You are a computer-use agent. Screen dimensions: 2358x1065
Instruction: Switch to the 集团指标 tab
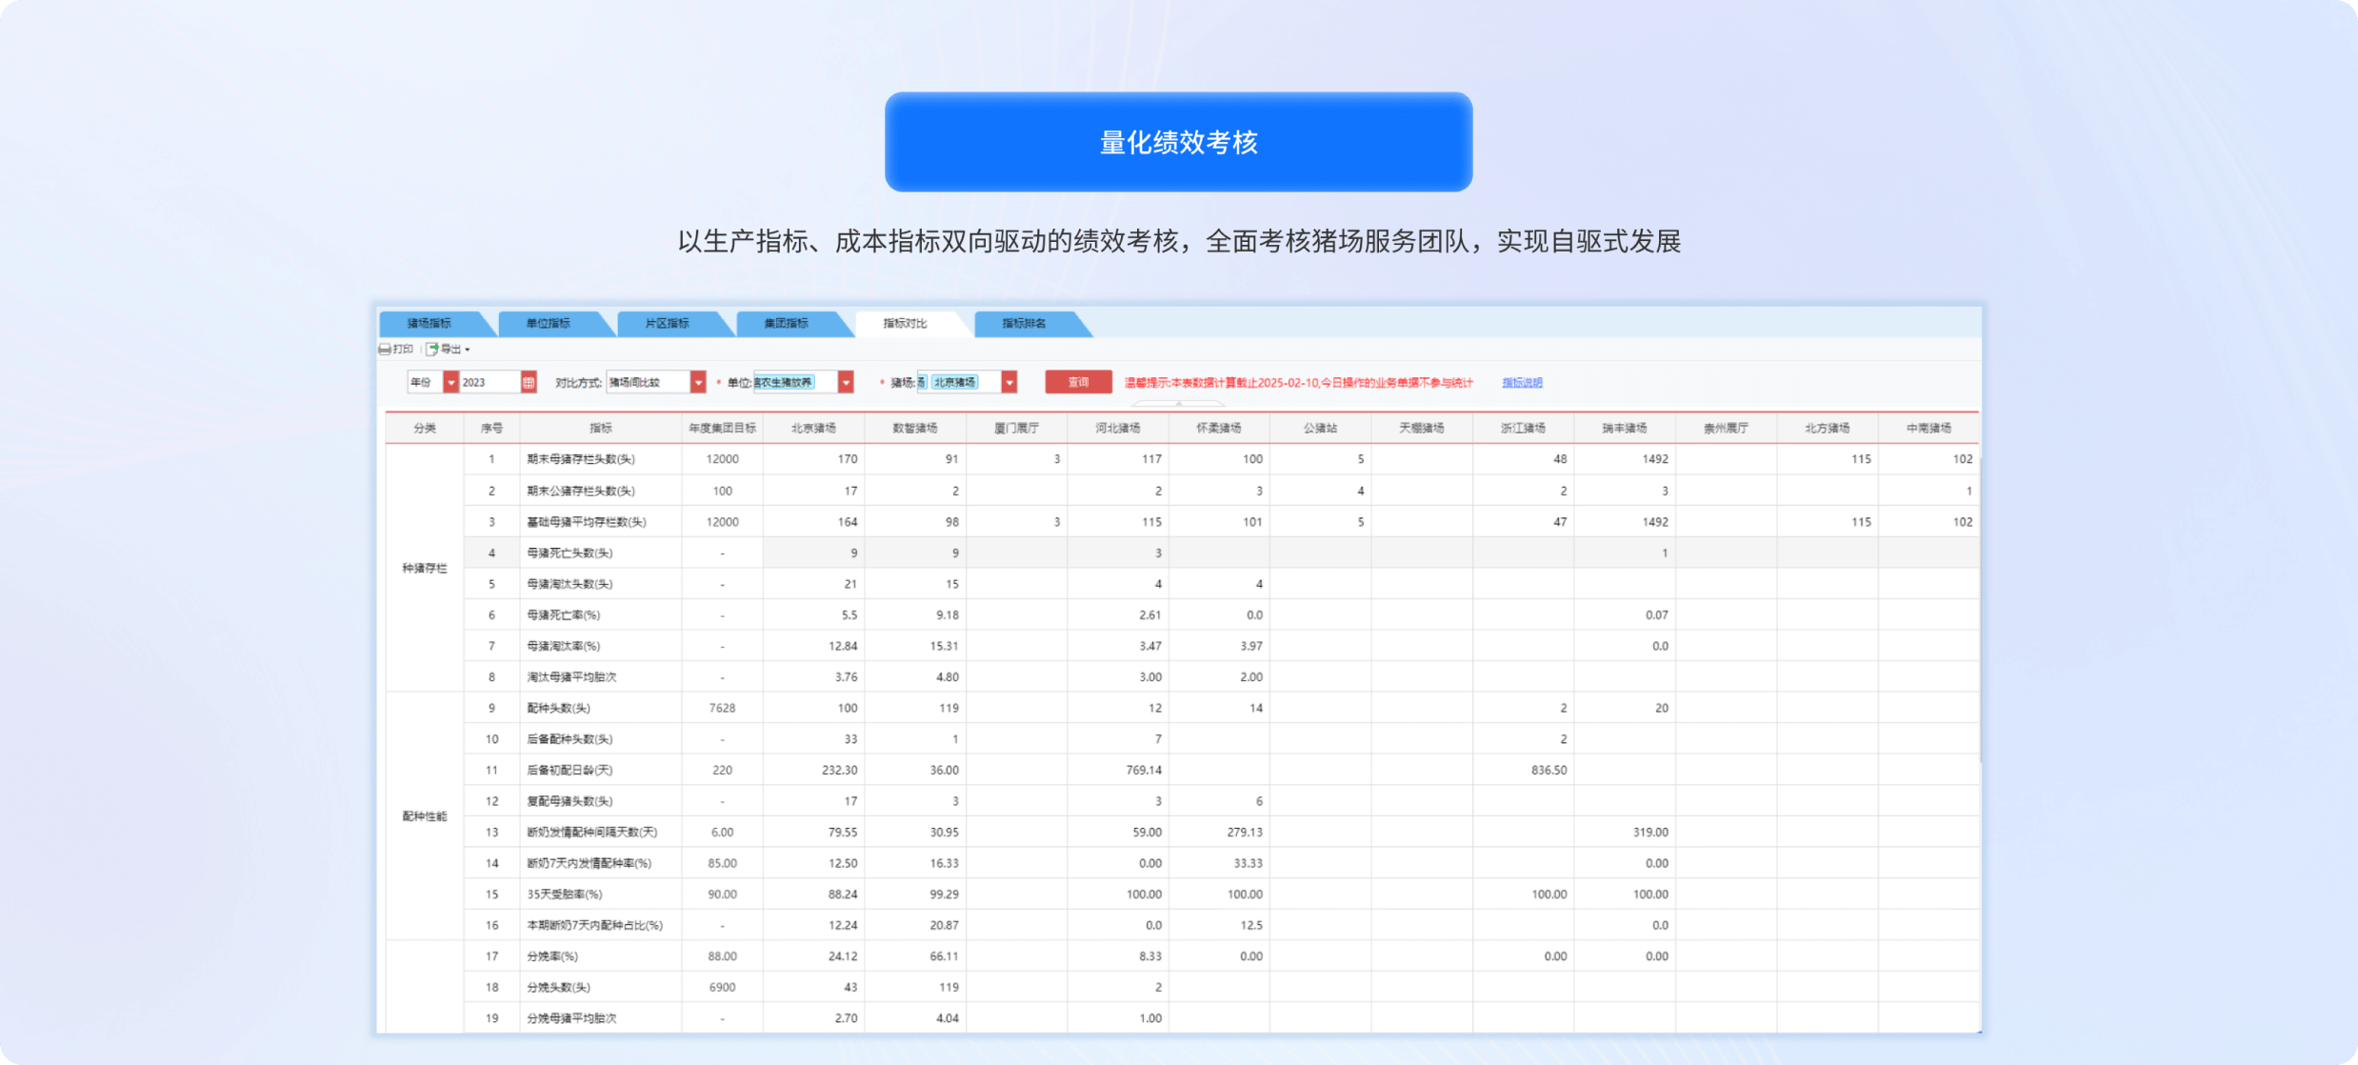coord(786,324)
